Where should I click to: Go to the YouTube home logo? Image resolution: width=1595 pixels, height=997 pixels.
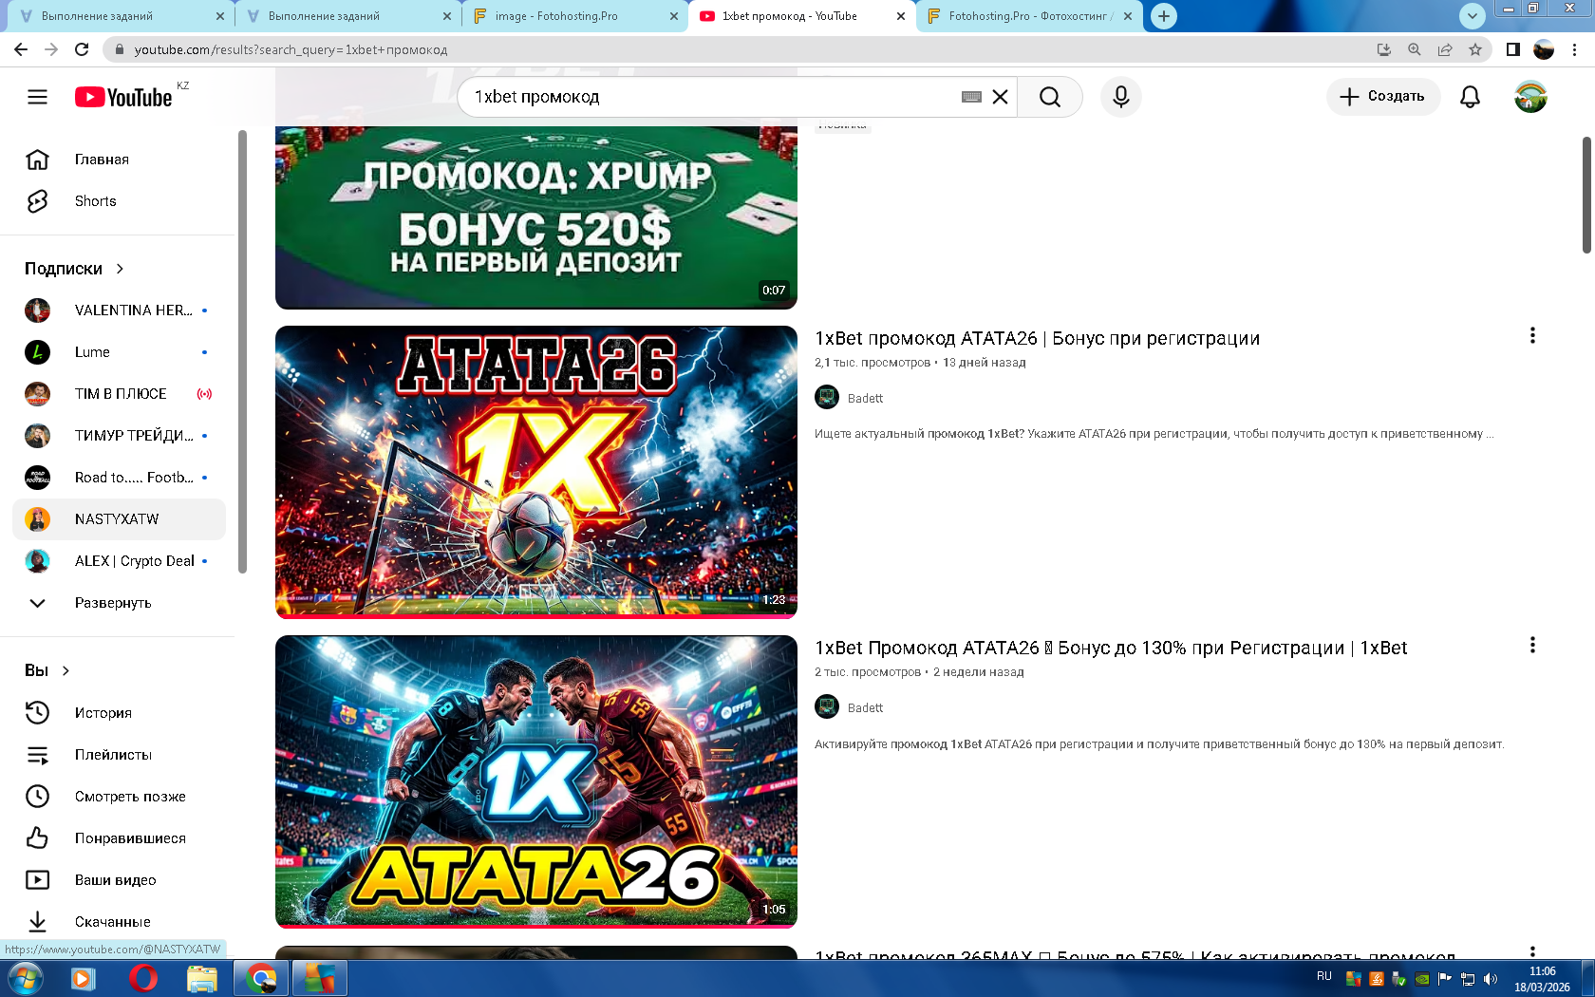point(124,97)
